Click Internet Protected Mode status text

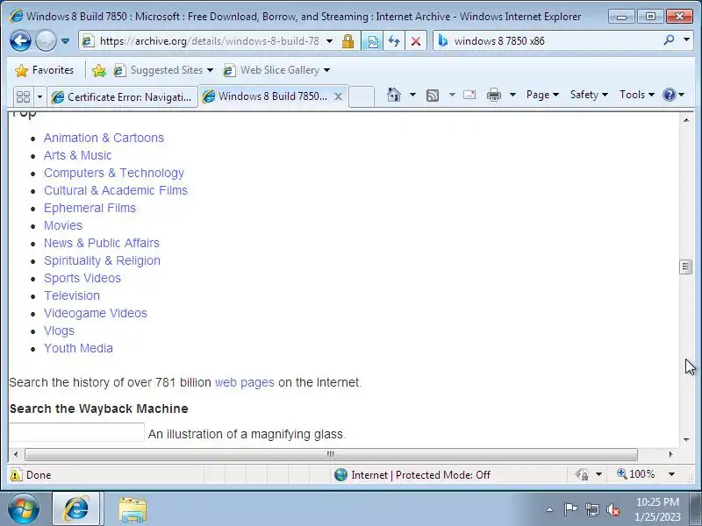420,474
